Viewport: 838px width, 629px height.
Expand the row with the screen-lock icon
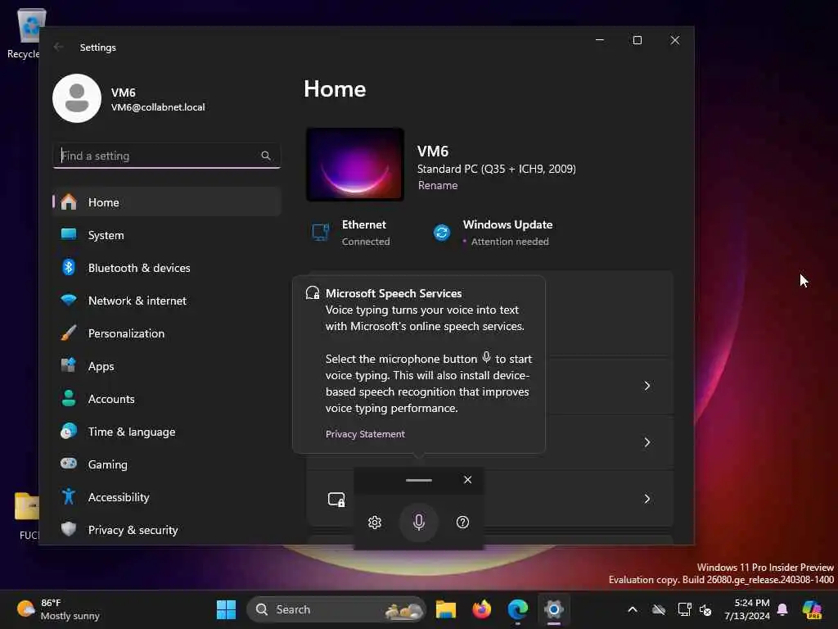tap(647, 499)
